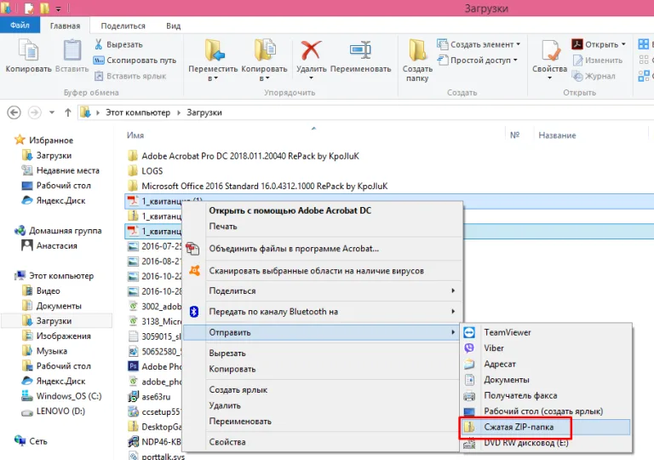Switch to the Share (Поделиться) ribbon tab

point(123,26)
